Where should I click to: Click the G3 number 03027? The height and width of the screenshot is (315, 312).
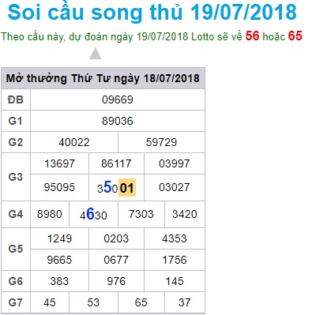(175, 187)
